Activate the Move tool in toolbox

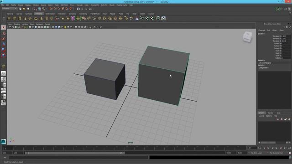point(3,44)
